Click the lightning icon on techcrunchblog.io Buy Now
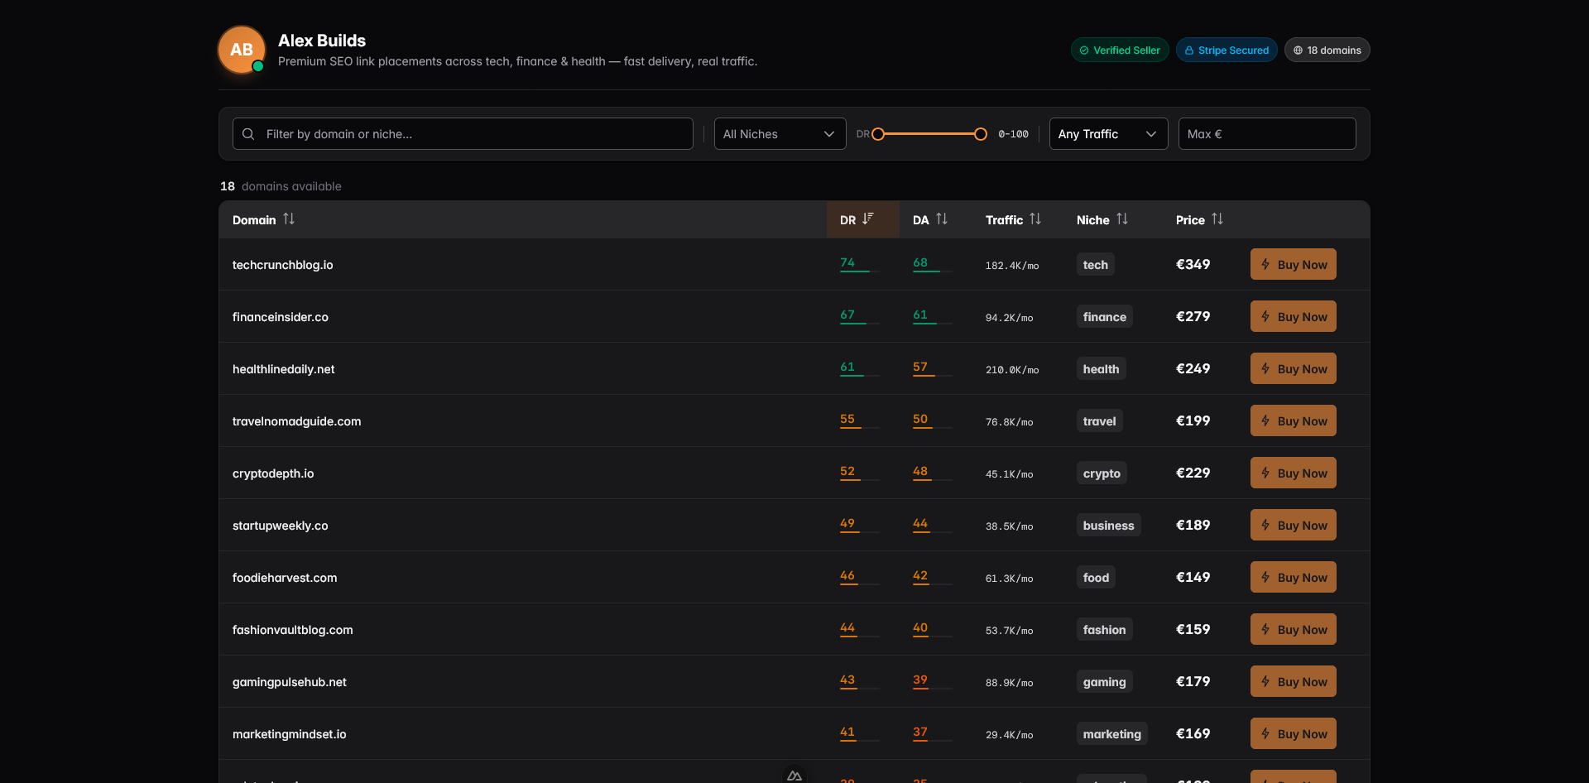This screenshot has height=783, width=1589. (1265, 264)
